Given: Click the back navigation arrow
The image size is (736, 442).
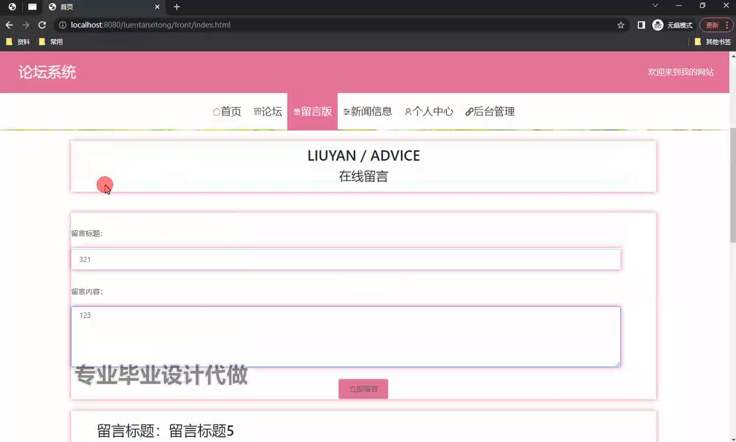Looking at the screenshot, I should (x=9, y=25).
